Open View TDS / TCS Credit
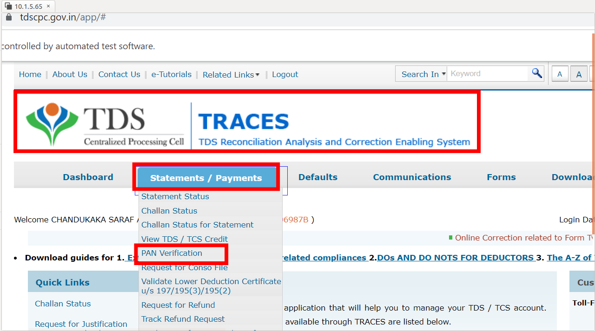 coord(185,239)
